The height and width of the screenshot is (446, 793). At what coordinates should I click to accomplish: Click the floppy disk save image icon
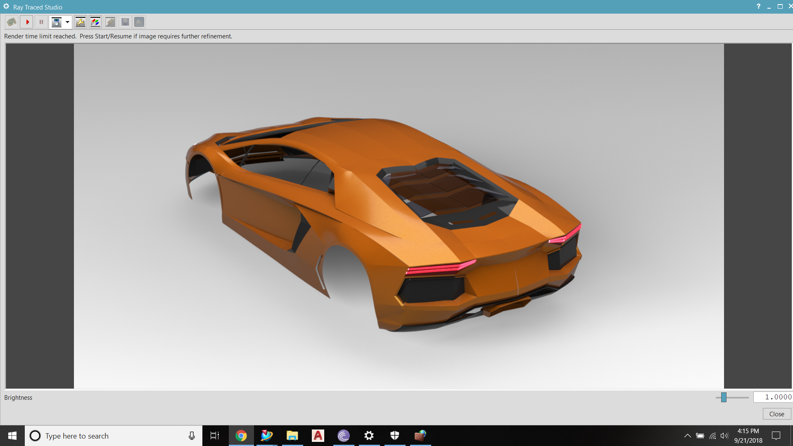125,22
